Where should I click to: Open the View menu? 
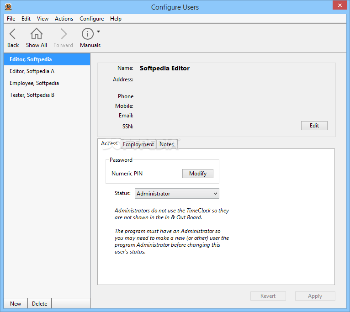(42, 19)
